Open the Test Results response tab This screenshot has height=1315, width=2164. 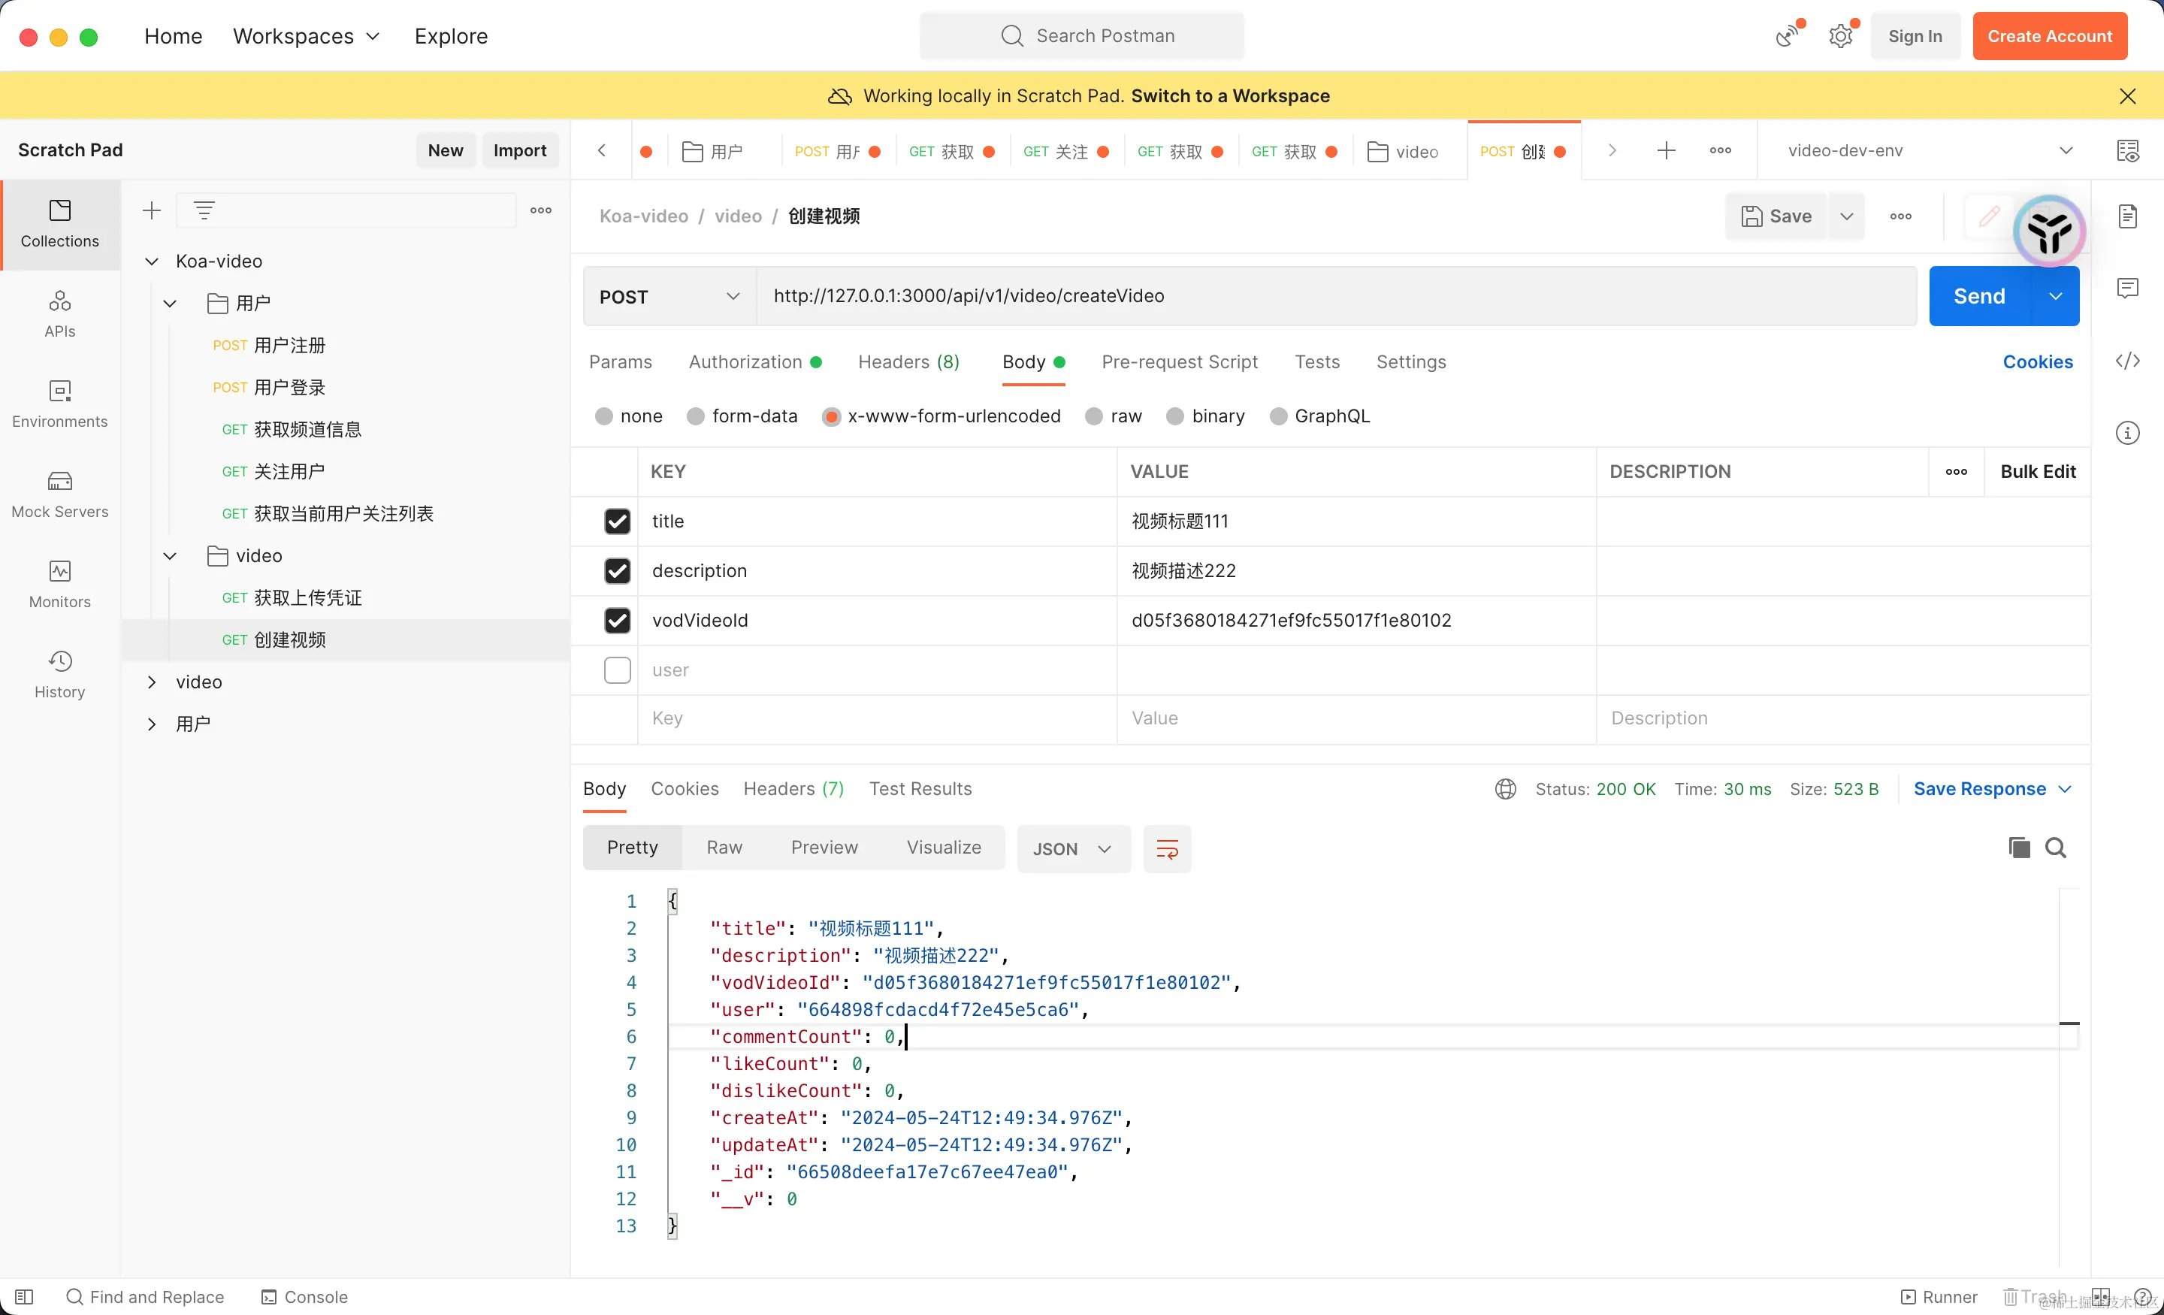point(920,789)
